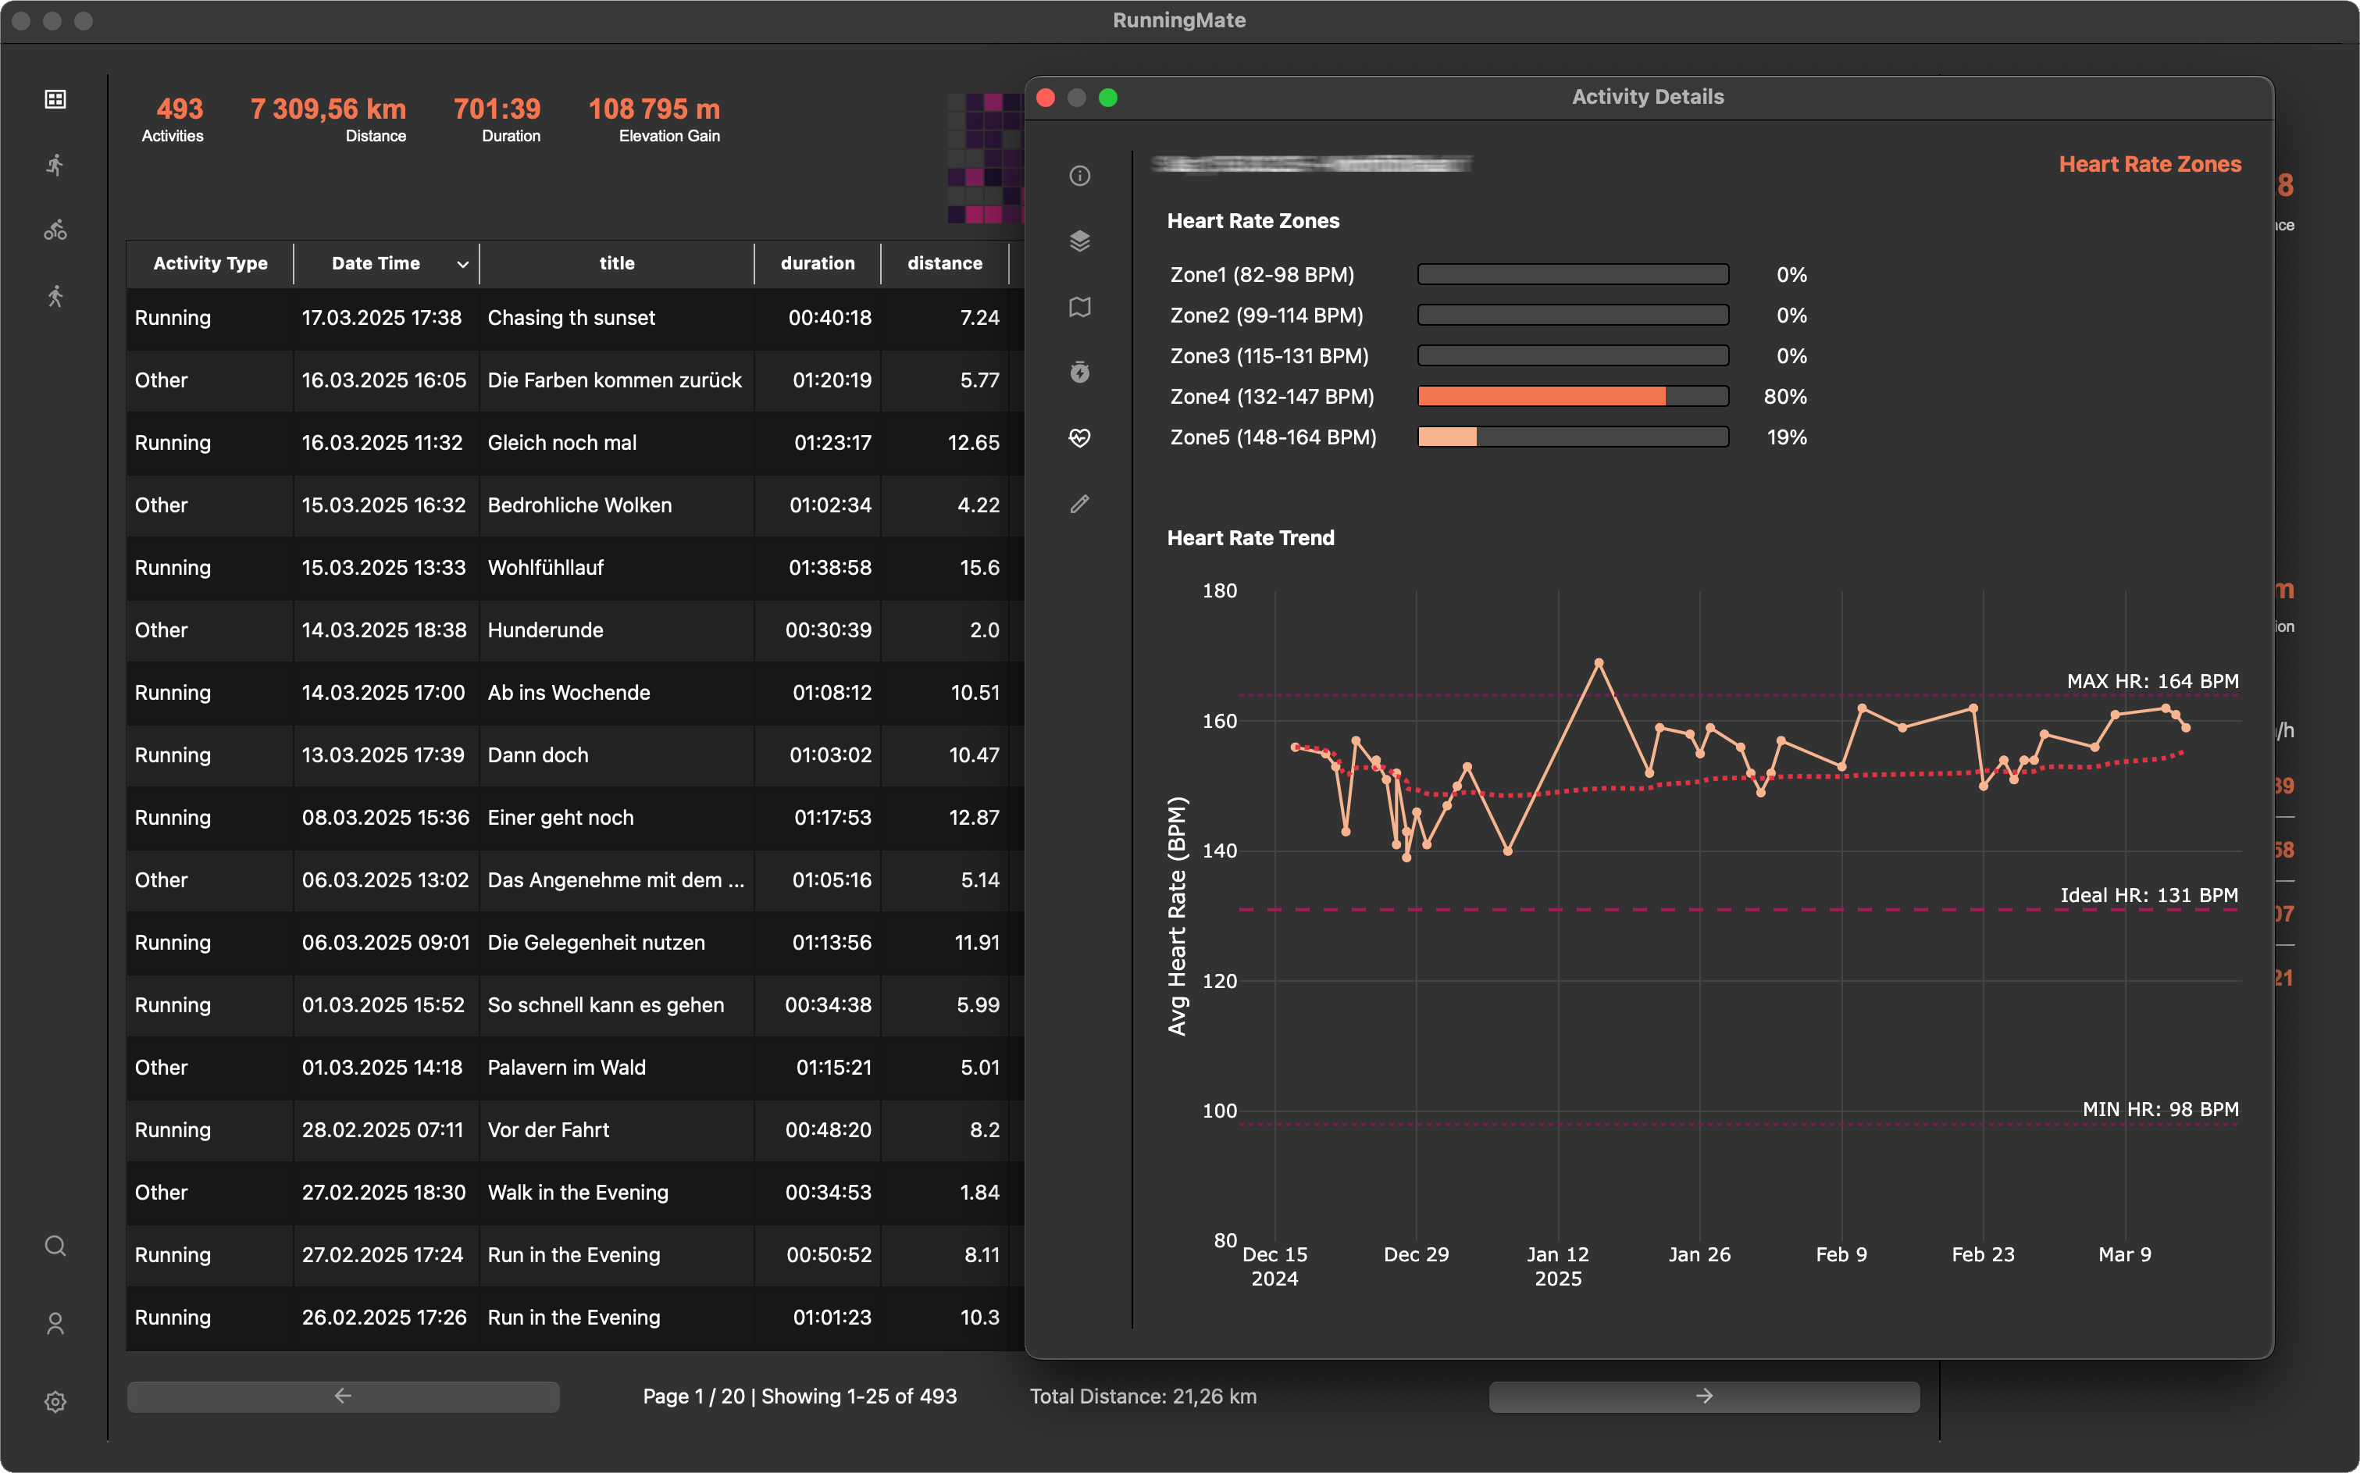Select 'Die Gelegenheit nutzen' activity row
The height and width of the screenshot is (1473, 2360).
click(575, 942)
